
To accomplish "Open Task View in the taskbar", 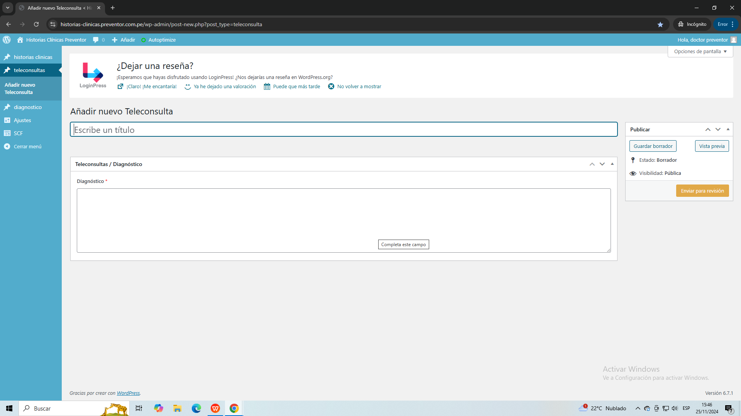I will [139, 408].
